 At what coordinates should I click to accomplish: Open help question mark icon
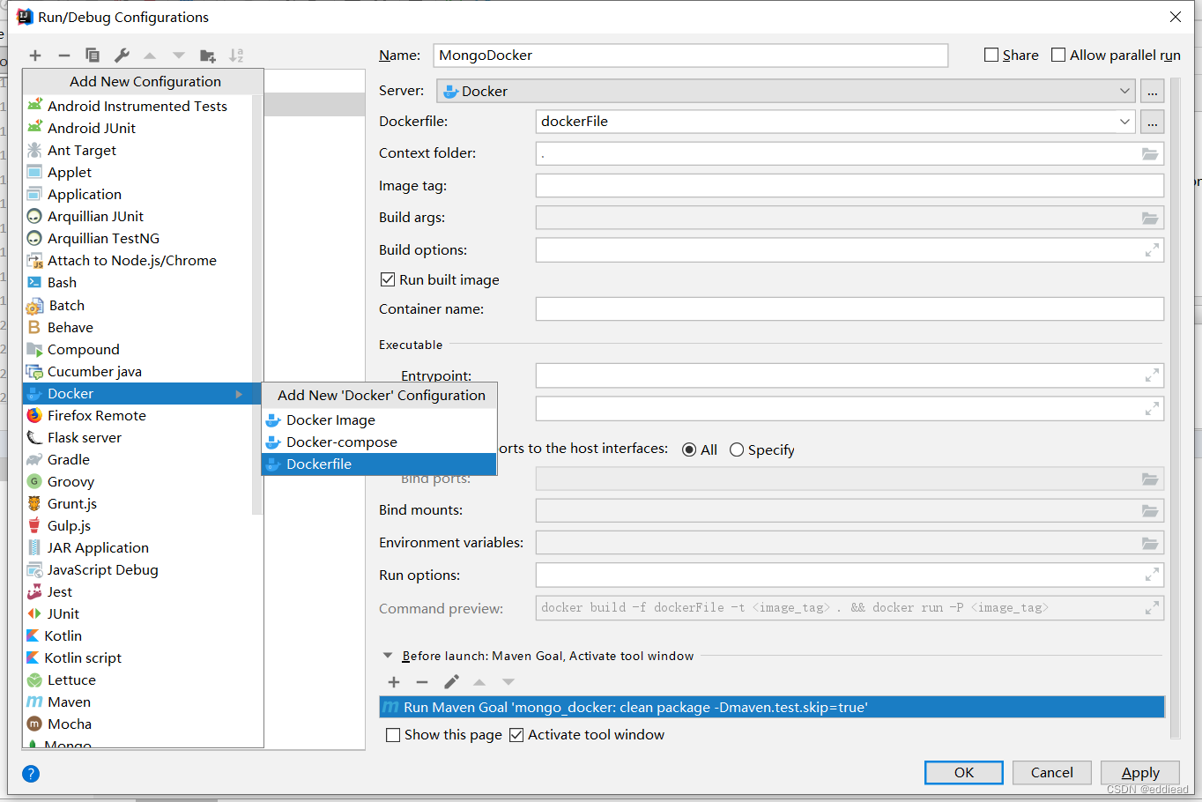click(x=31, y=774)
